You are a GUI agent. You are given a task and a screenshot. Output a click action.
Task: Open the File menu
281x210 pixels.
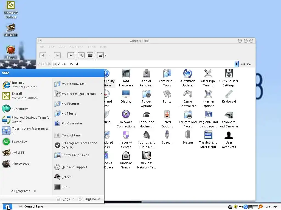[42, 47]
